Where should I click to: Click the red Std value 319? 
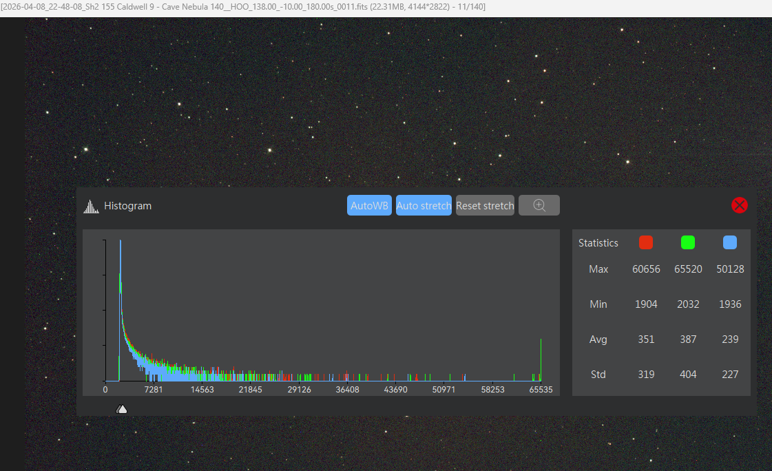coord(646,375)
